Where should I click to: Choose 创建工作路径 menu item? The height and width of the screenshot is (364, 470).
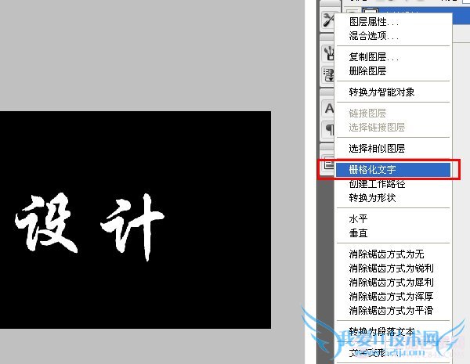coord(393,184)
